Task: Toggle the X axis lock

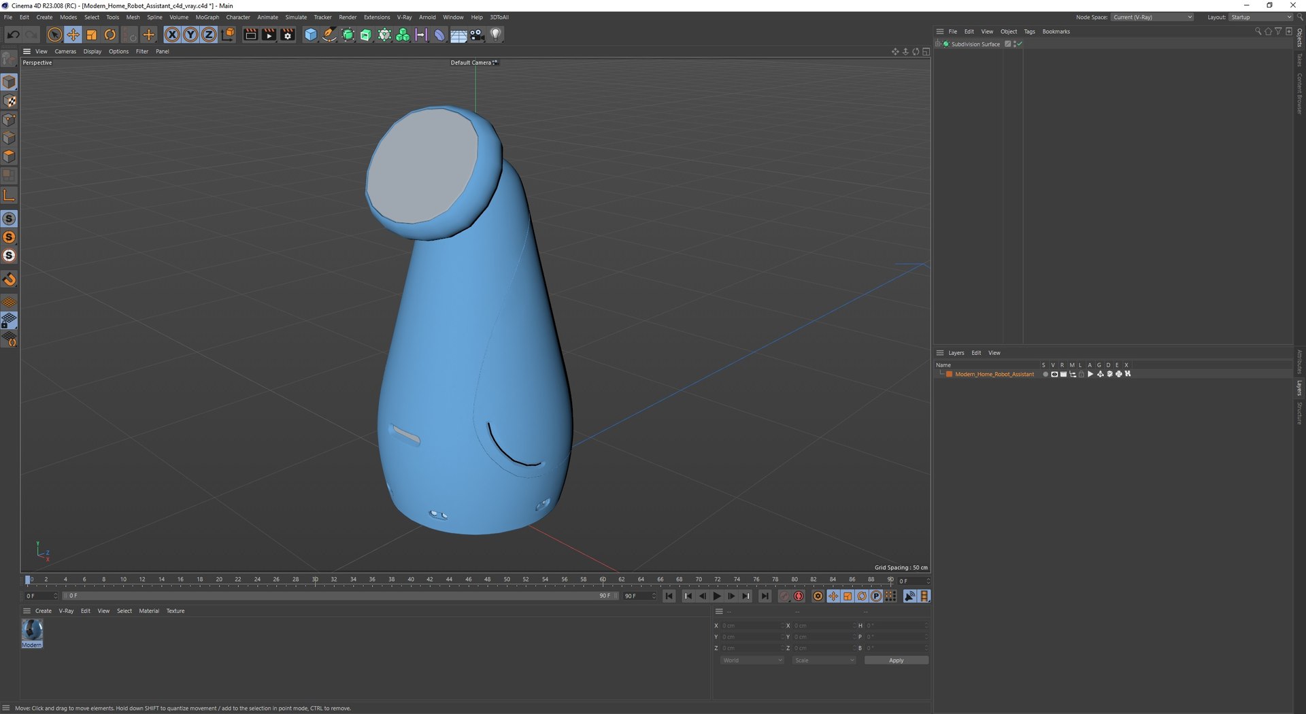Action: (x=172, y=35)
